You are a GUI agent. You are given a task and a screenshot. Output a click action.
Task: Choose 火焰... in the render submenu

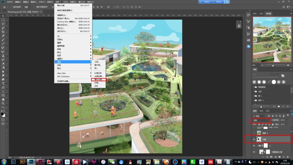[99, 62]
